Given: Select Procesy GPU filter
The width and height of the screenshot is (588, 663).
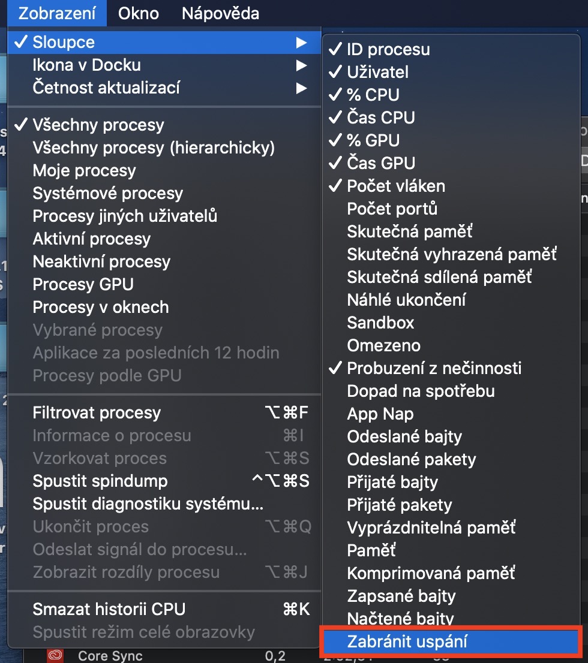Looking at the screenshot, I should click(x=83, y=284).
